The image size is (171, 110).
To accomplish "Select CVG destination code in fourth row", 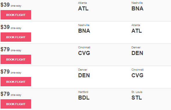I will click(x=137, y=76).
